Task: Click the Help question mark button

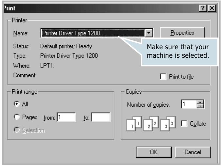Action: coord(203,8)
